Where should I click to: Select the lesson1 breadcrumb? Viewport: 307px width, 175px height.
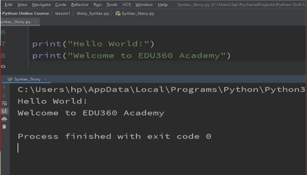(63, 13)
